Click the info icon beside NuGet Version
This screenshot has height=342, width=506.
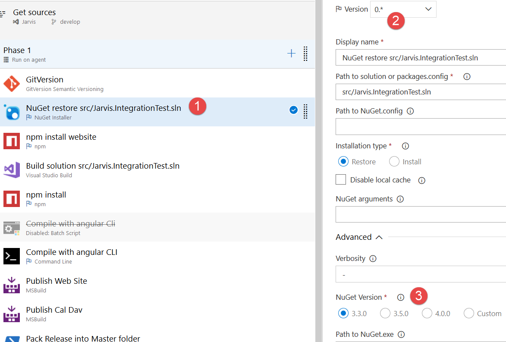[x=400, y=298]
